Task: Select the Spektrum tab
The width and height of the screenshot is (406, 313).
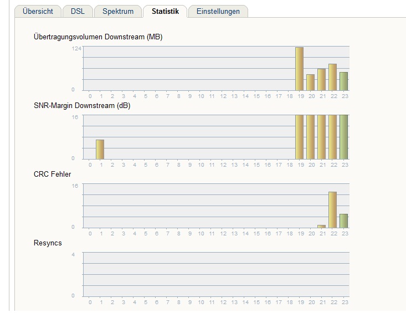Action: click(118, 12)
